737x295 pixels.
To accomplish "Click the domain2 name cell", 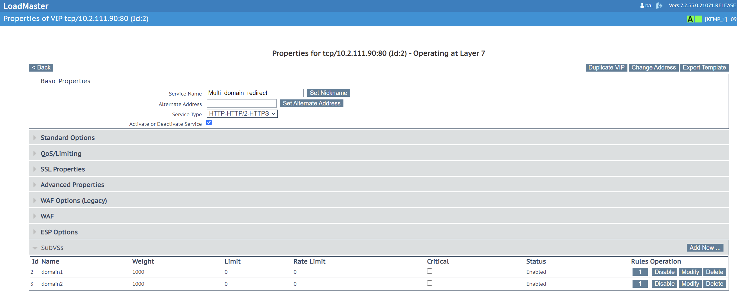I will [52, 284].
